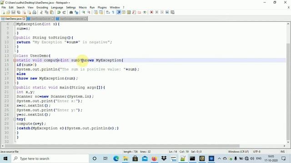Image resolution: width=291 pixels, height=163 pixels.
Task: Collapse the compute method red fold marker
Action: (x=15, y=60)
